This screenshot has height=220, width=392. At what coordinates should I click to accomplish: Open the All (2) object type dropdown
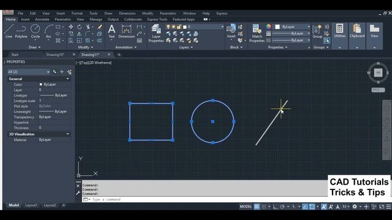click(x=29, y=72)
